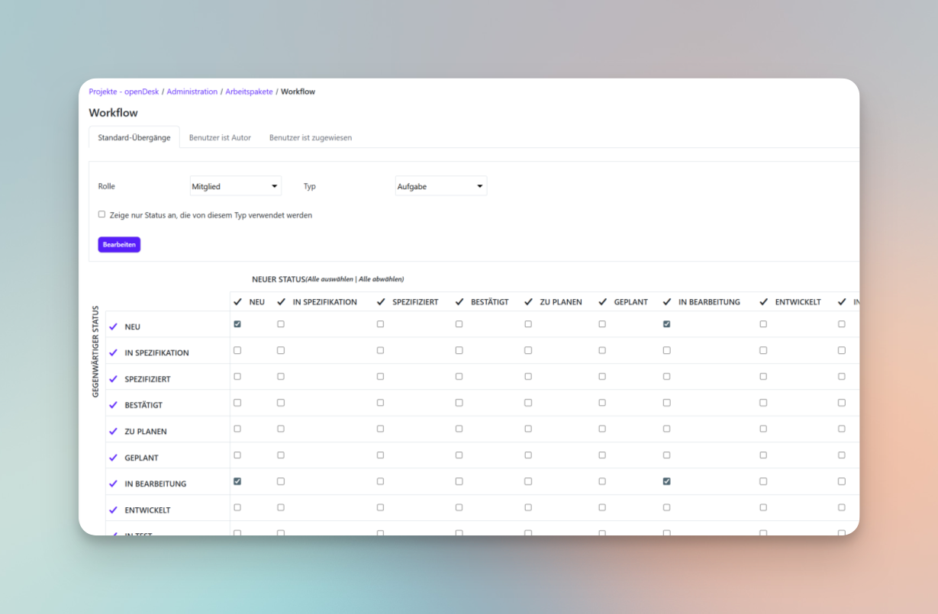This screenshot has width=938, height=614.
Task: Click the checkmark beside GEPLANT column header
Action: click(602, 301)
